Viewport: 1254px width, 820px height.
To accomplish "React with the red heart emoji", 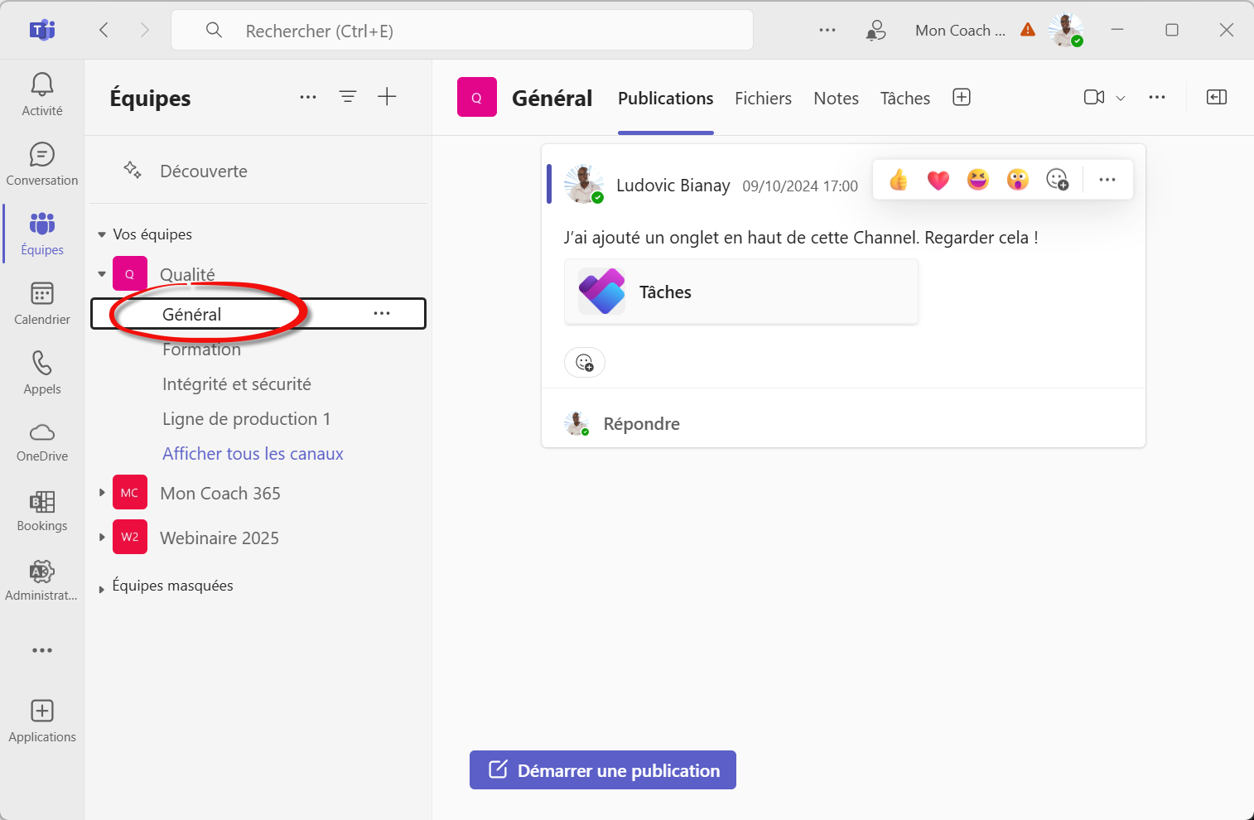I will pyautogui.click(x=938, y=180).
